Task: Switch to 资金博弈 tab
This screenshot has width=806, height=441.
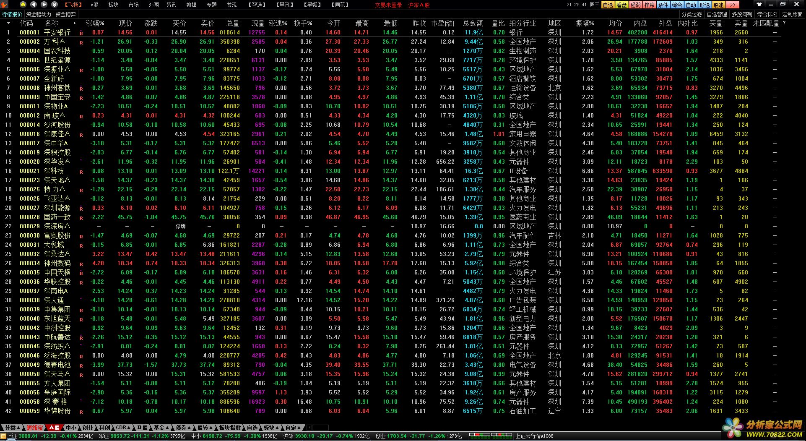Action: tap(66, 14)
